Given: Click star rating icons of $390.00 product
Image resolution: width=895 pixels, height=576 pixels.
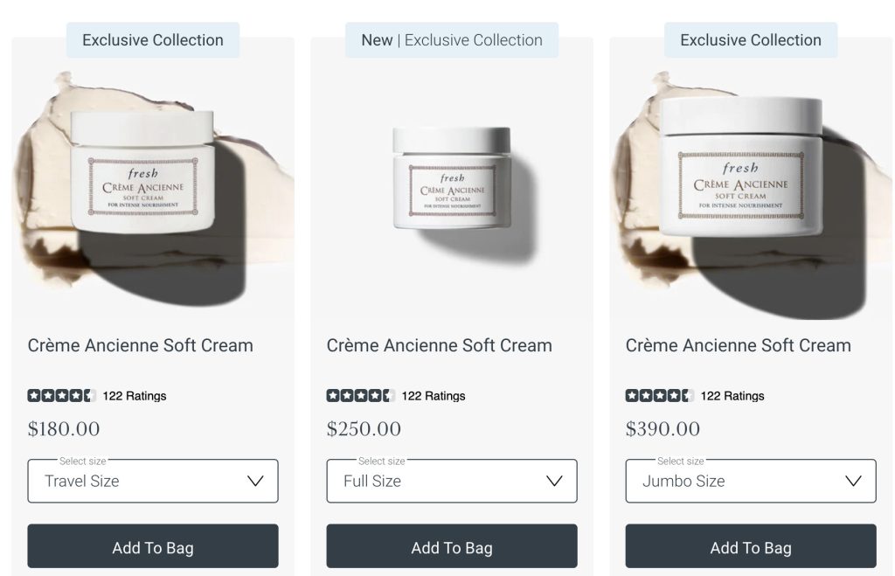Looking at the screenshot, I should [x=660, y=395].
